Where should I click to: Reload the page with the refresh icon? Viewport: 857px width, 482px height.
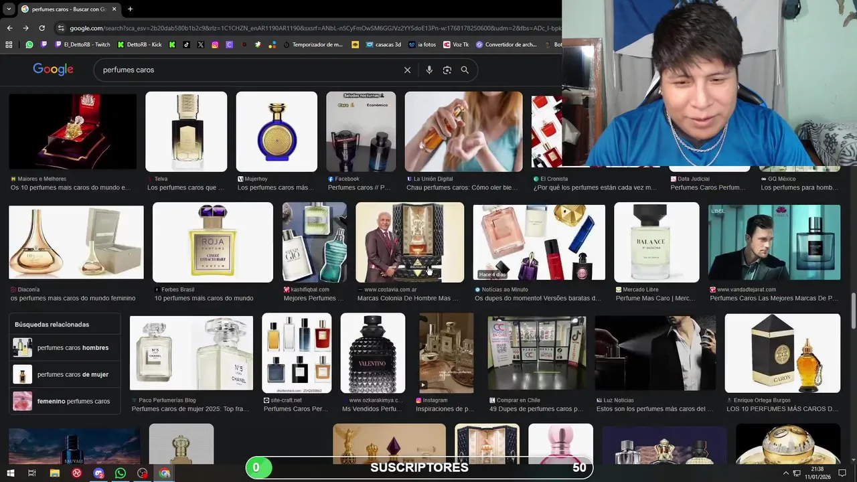(x=42, y=28)
